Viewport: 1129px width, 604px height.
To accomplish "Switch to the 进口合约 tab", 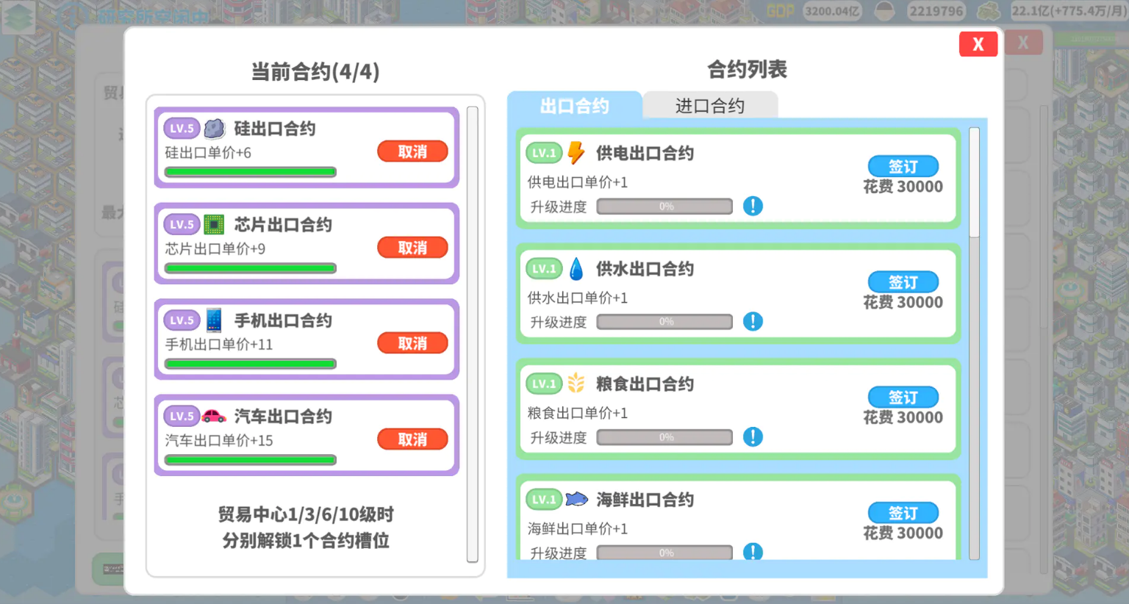I will click(710, 105).
